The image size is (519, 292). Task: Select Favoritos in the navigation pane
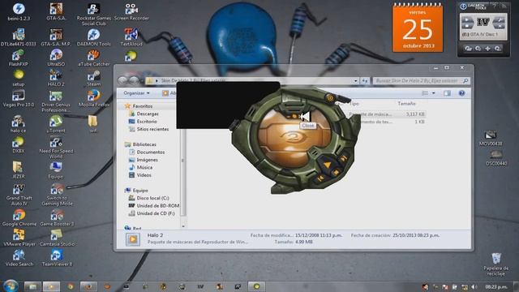click(143, 106)
